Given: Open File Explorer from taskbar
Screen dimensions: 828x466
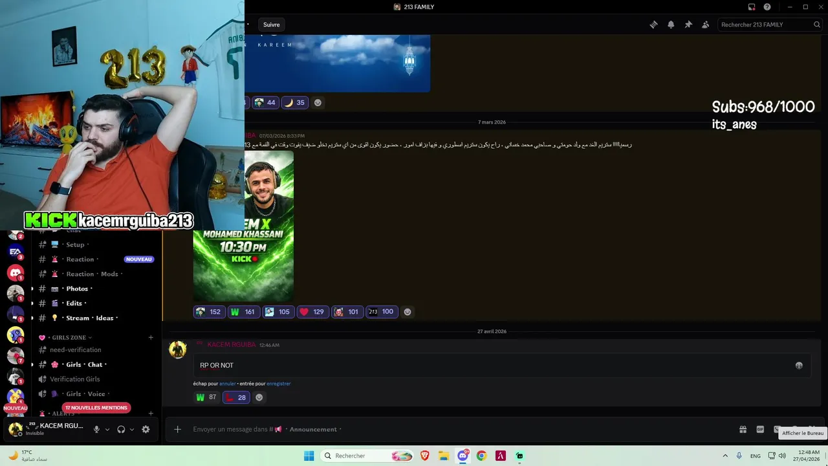Looking at the screenshot, I should point(444,456).
